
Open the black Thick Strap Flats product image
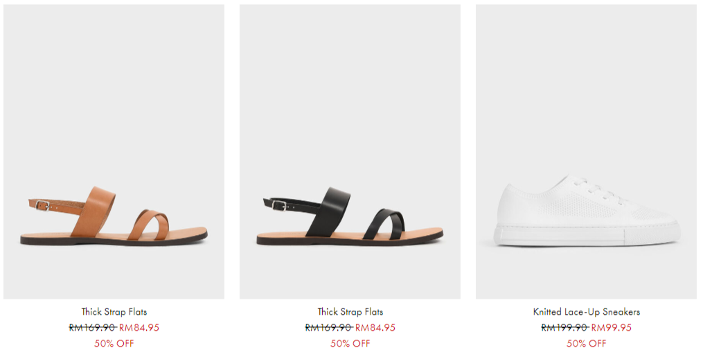[x=350, y=152]
